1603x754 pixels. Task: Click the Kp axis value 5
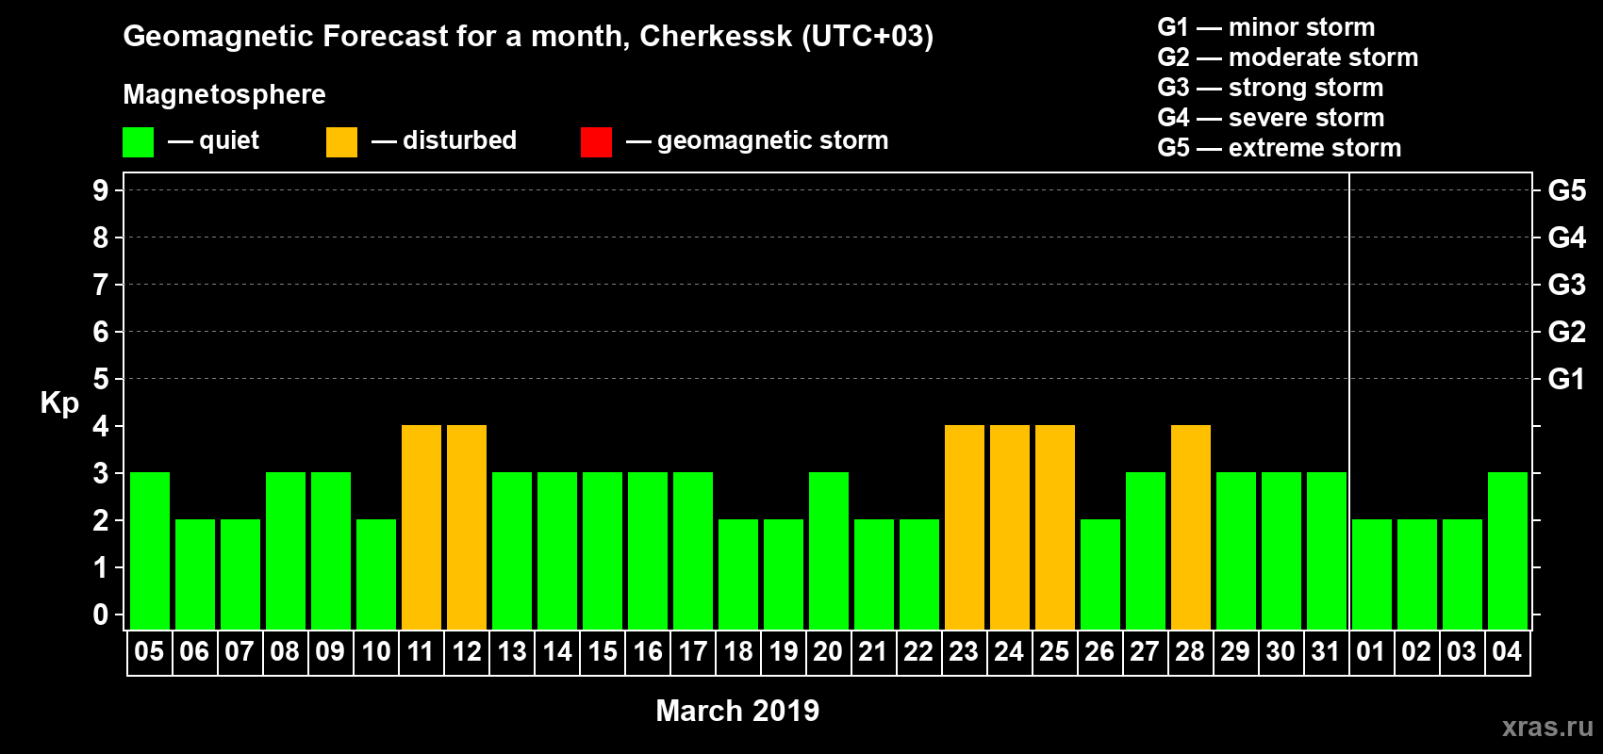pyautogui.click(x=101, y=379)
